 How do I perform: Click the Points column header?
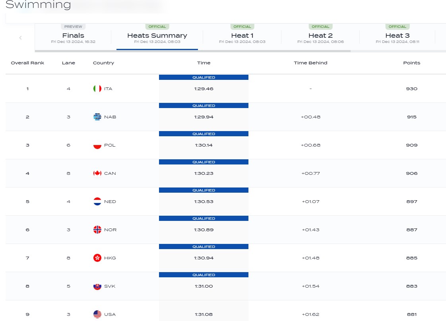pyautogui.click(x=411, y=63)
